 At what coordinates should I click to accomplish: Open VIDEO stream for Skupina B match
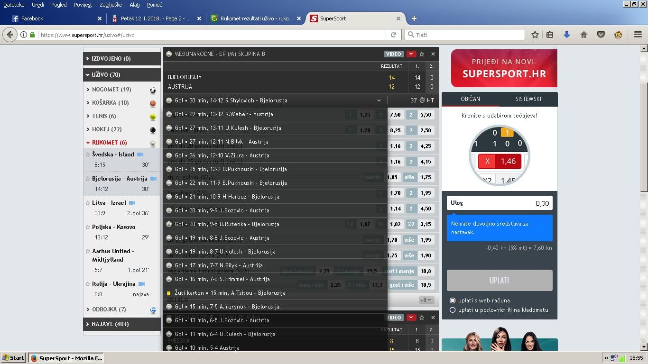[393, 54]
